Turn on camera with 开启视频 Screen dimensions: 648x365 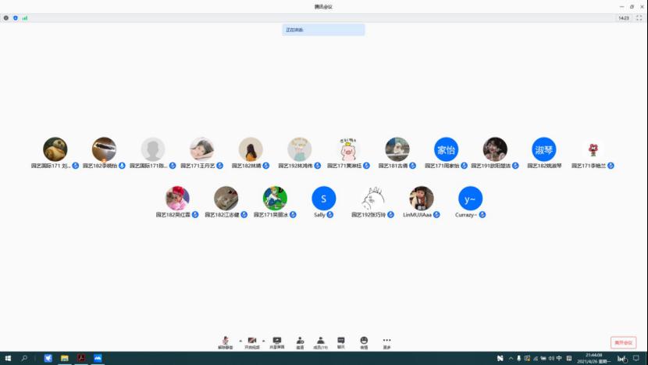(252, 342)
